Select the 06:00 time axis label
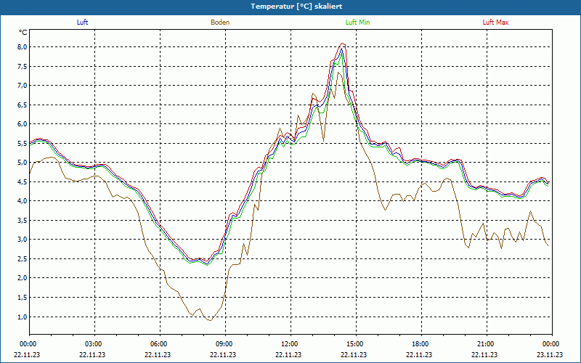Viewport: 581px width, 363px height. (158, 344)
